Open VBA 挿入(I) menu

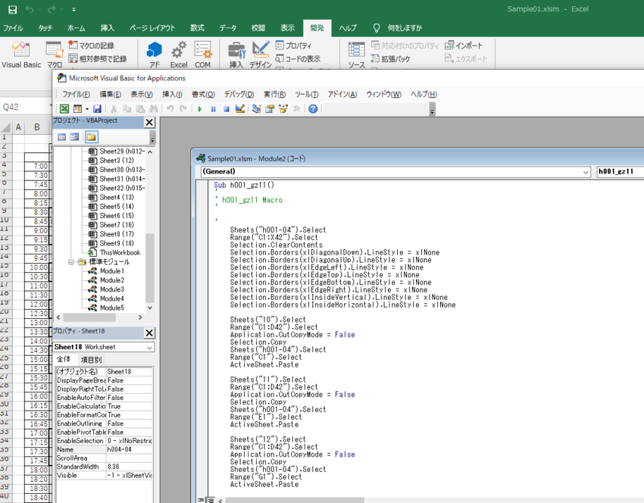tap(172, 95)
